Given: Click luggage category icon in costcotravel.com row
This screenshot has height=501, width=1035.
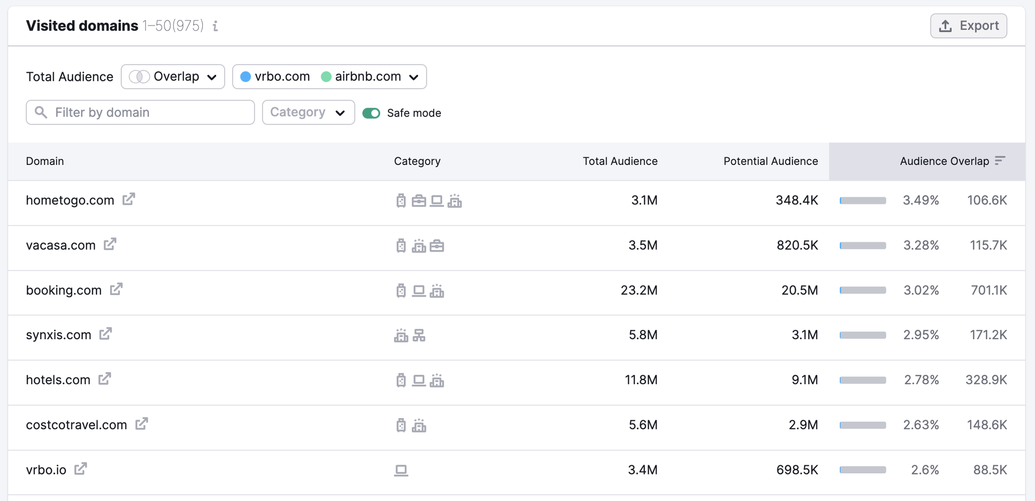Looking at the screenshot, I should click(x=401, y=426).
